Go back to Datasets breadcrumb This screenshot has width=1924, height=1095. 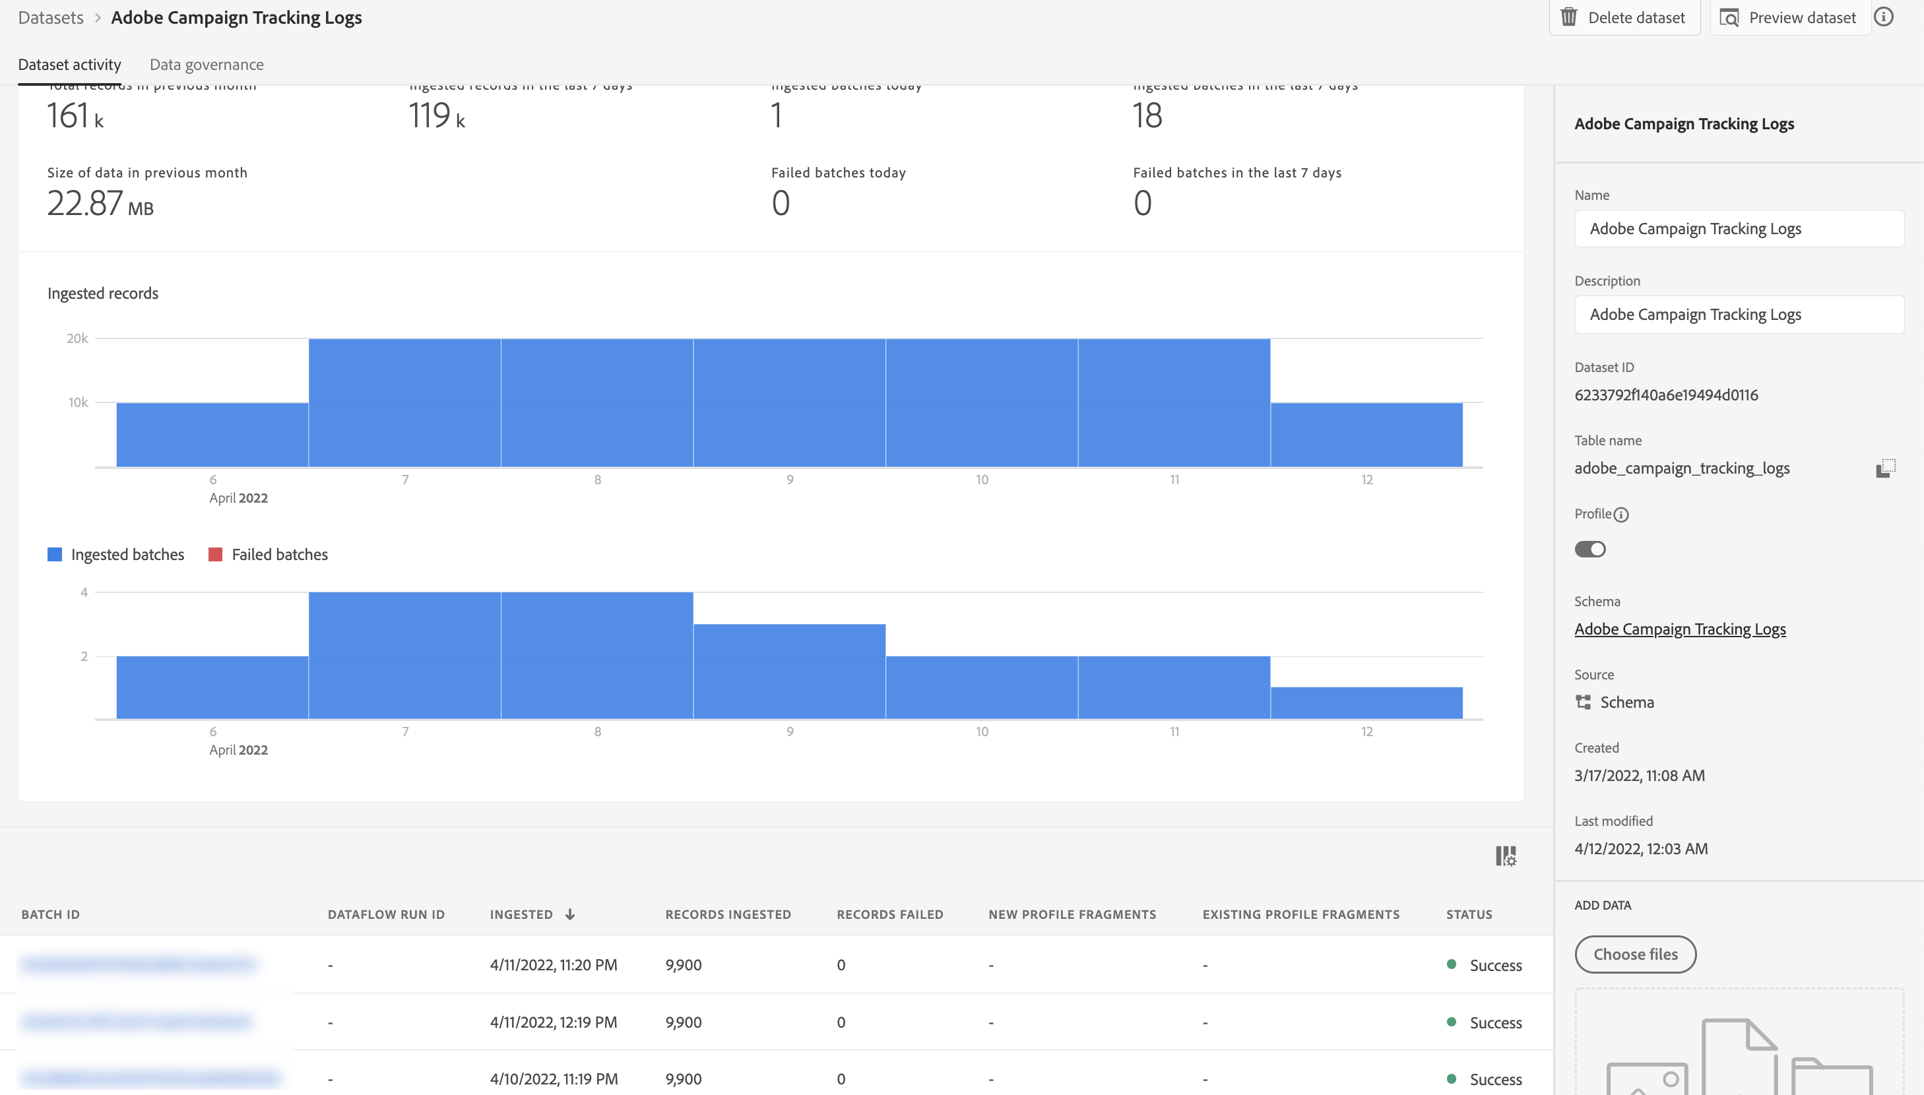pyautogui.click(x=50, y=17)
